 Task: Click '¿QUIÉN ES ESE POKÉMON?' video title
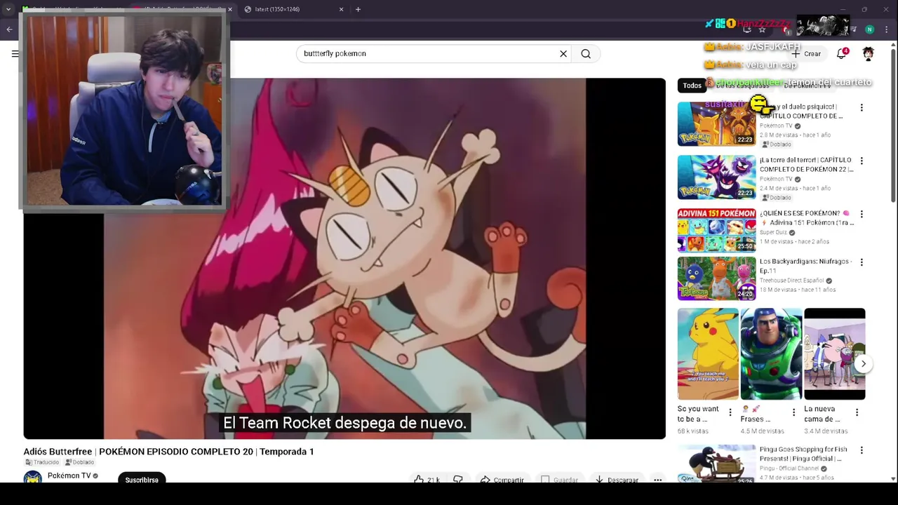(x=806, y=218)
